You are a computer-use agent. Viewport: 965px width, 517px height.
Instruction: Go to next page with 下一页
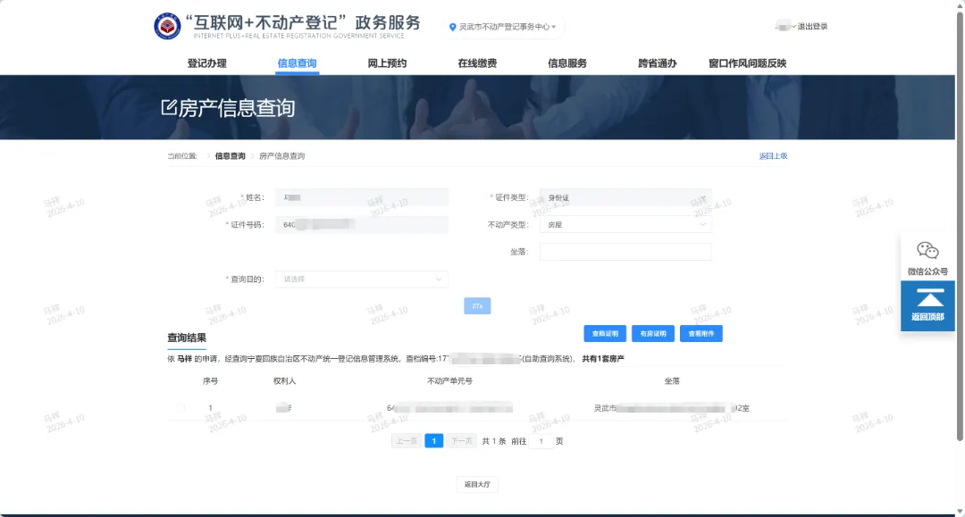point(462,441)
